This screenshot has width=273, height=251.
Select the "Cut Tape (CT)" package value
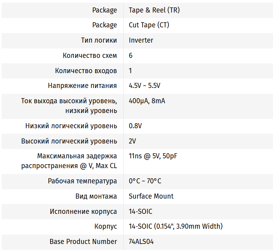pyautogui.click(x=149, y=25)
